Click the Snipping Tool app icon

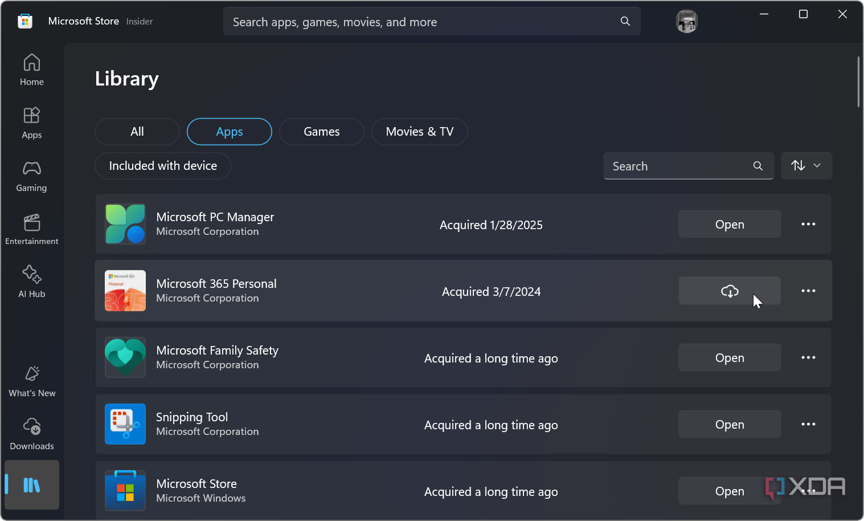(125, 424)
